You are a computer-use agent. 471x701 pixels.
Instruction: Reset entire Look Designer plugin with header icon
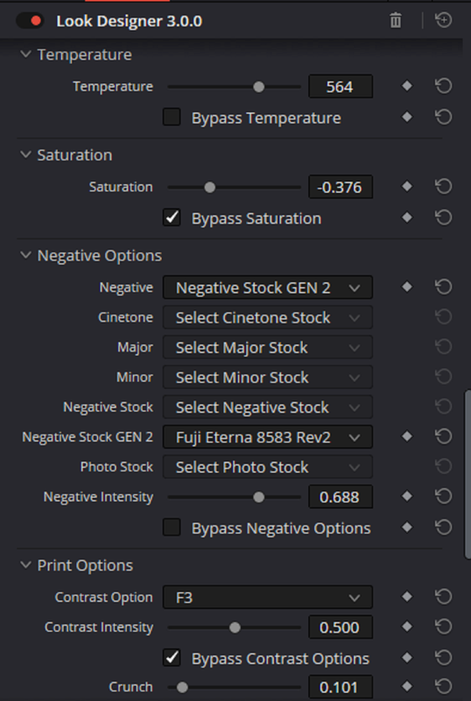(443, 20)
